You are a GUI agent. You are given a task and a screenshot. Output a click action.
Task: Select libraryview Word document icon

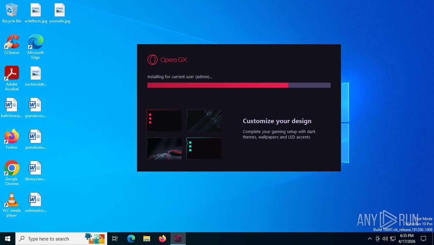36,171
